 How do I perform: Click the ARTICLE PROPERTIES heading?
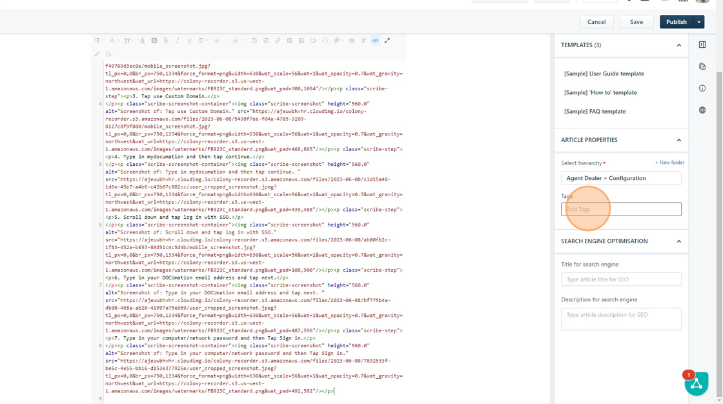[589, 140]
